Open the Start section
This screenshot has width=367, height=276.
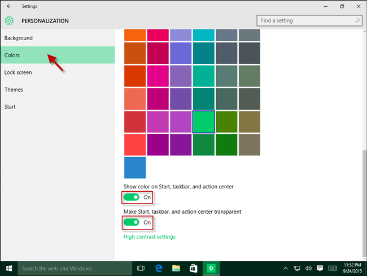pyautogui.click(x=58, y=107)
